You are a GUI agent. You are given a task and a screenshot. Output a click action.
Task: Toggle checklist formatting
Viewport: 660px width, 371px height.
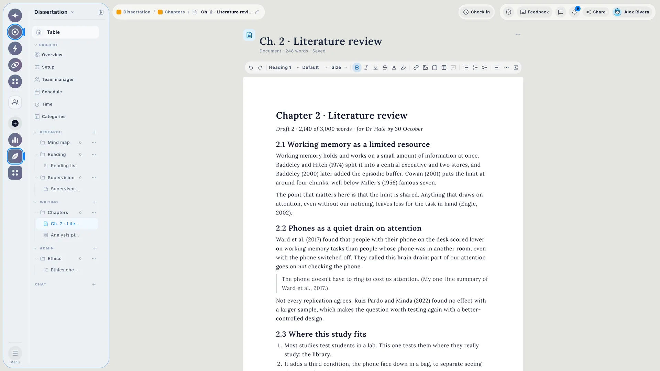484,68
